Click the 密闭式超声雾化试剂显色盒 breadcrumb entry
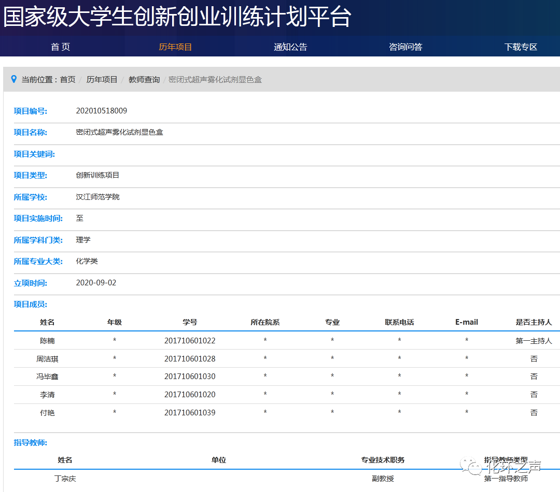 (x=215, y=80)
